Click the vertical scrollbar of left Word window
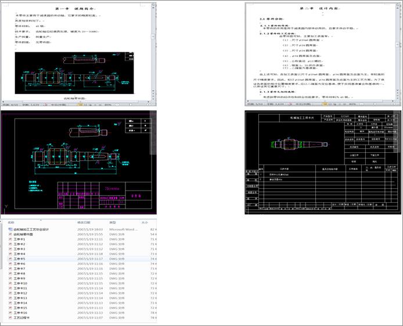Viewport: 403px width, 326px height. click(153, 49)
